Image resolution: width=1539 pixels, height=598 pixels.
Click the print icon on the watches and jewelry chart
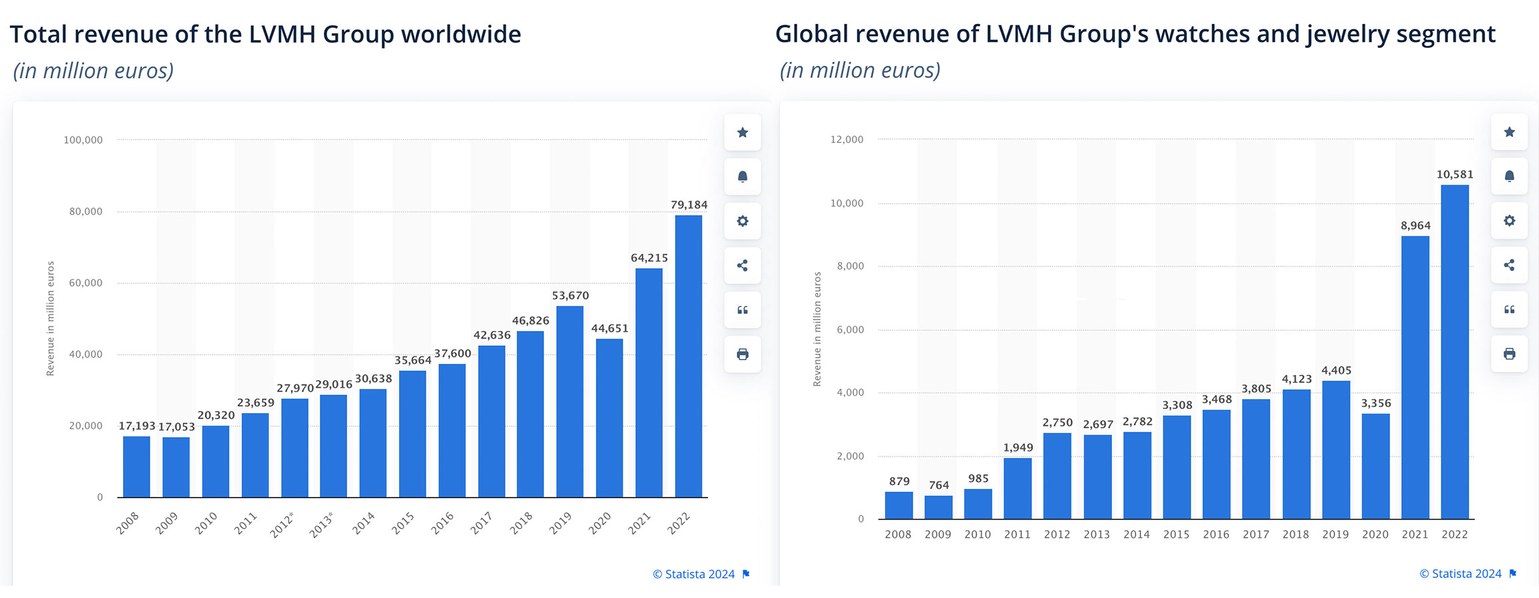point(1509,353)
